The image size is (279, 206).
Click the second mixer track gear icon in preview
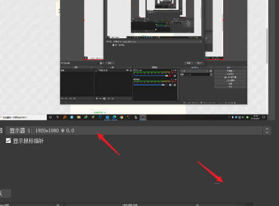click(x=175, y=85)
